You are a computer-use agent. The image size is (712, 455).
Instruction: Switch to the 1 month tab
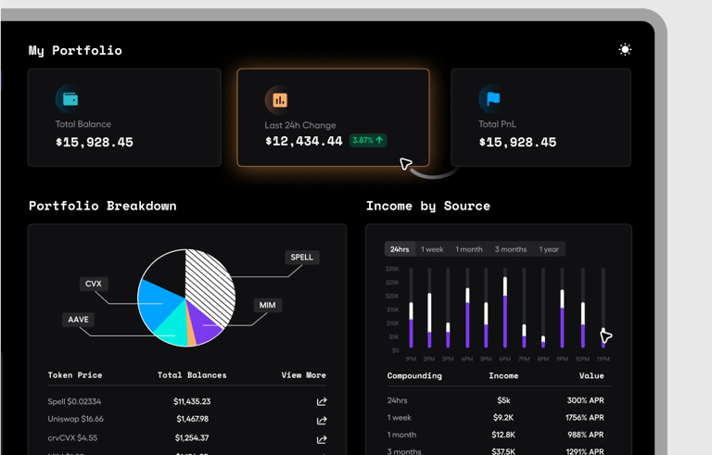469,249
